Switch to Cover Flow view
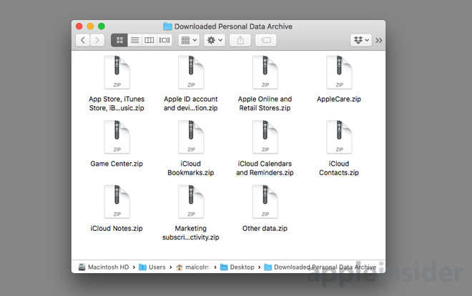The image size is (472, 296). click(164, 40)
